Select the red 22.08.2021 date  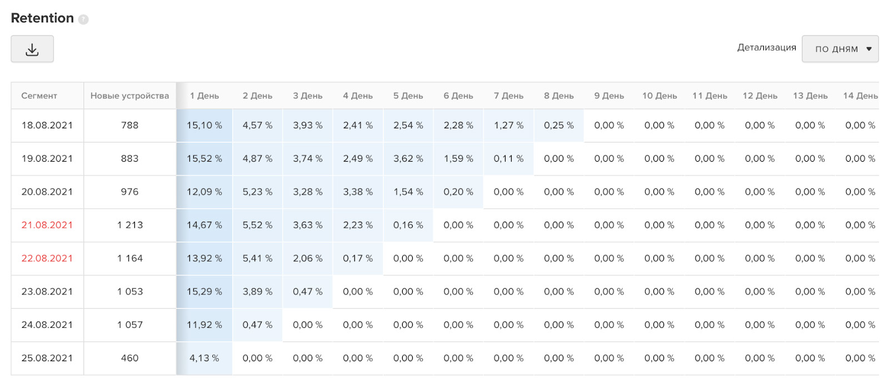47,258
